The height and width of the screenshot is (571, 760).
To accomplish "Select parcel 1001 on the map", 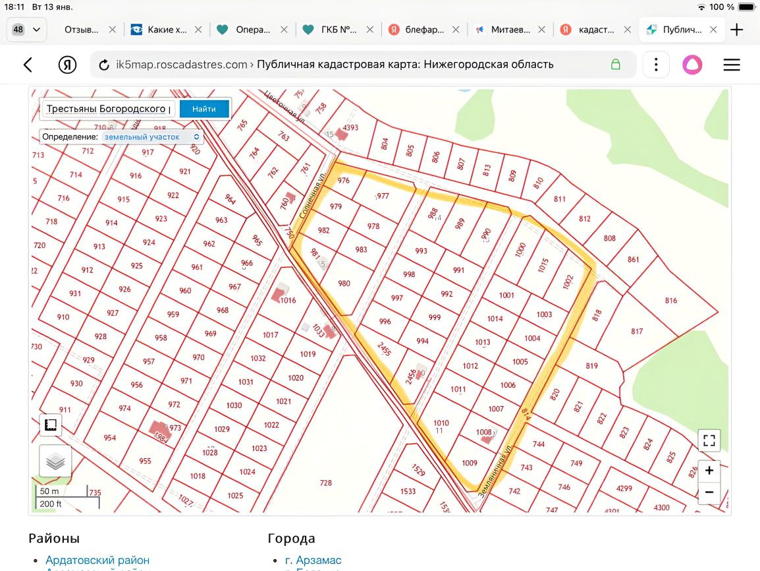I will [506, 295].
